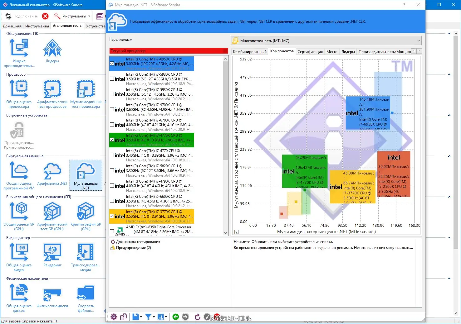Click the green back arrow button
Screen dimensions: 461x324
click(176, 317)
